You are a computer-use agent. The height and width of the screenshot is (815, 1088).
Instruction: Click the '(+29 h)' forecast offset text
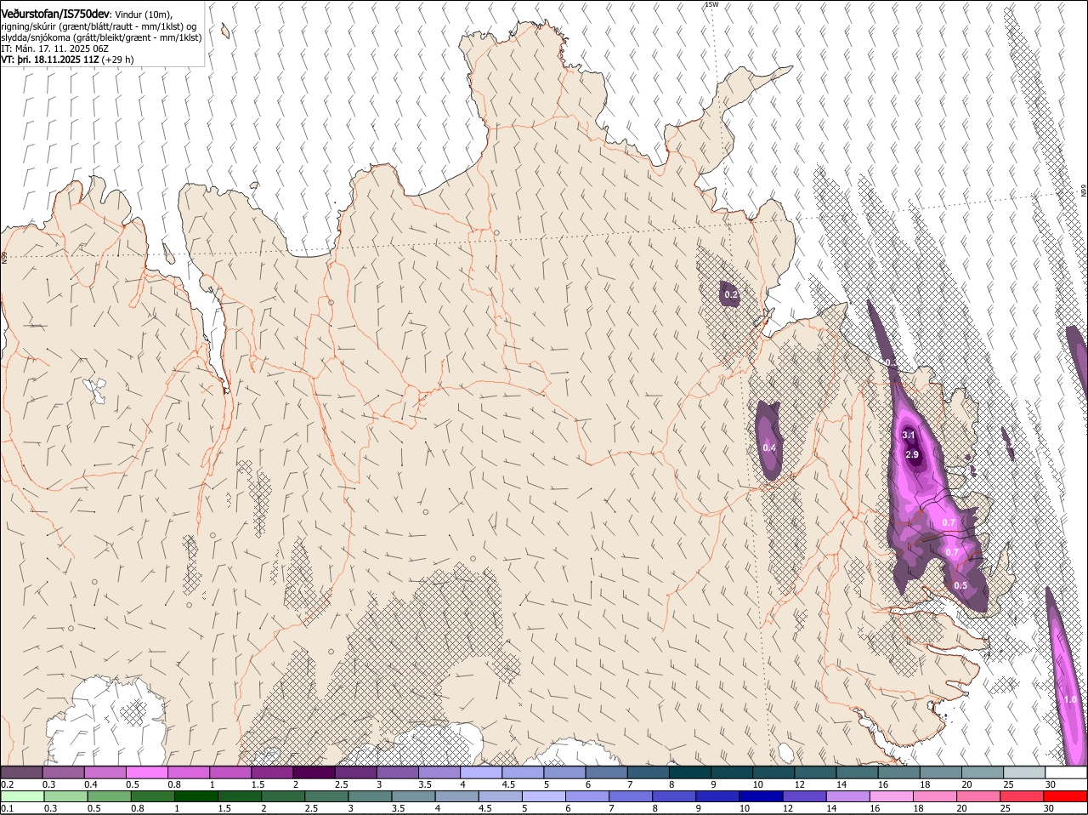click(x=117, y=60)
